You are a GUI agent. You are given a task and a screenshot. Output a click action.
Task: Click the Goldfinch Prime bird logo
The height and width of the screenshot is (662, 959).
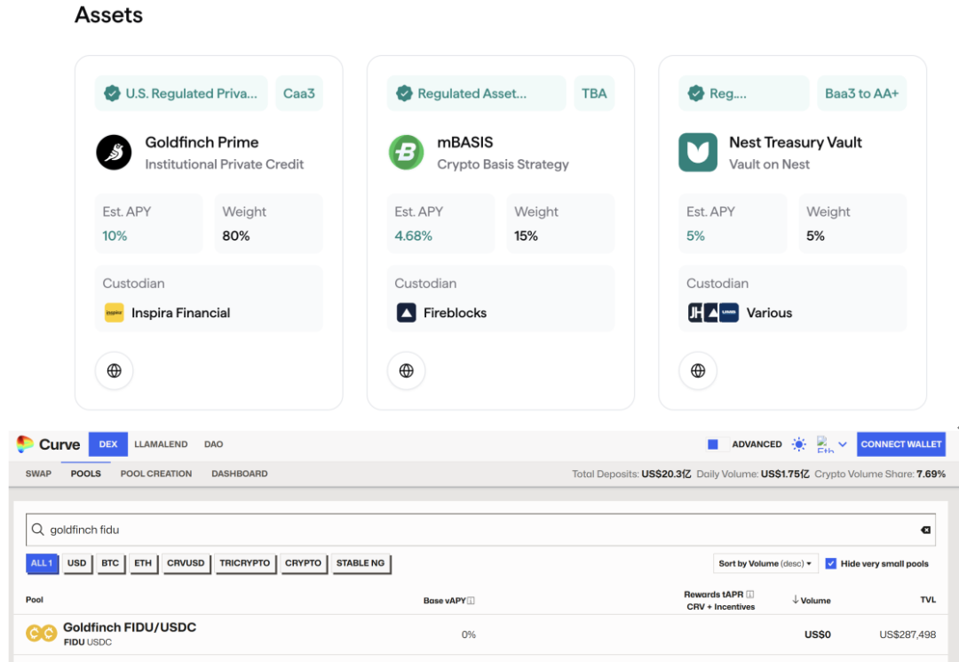pos(114,152)
